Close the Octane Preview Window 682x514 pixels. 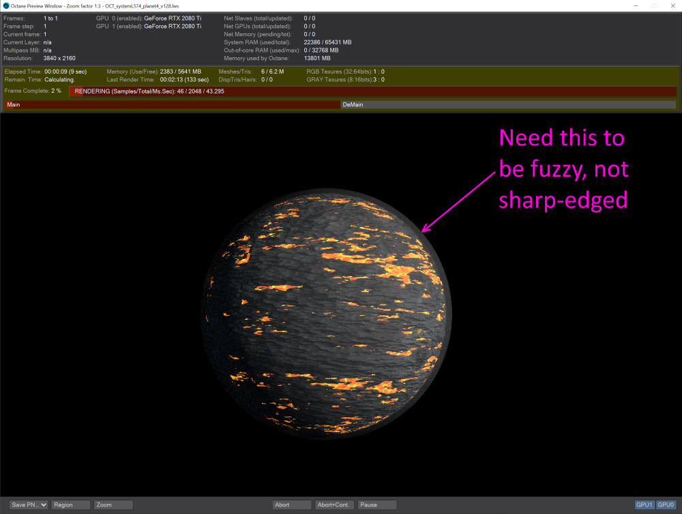tap(673, 5)
